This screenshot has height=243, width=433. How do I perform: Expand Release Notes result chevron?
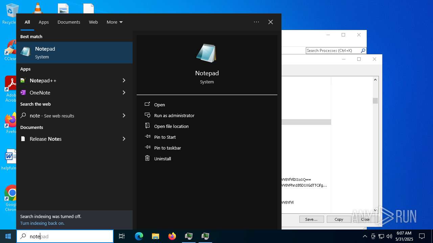click(x=124, y=139)
